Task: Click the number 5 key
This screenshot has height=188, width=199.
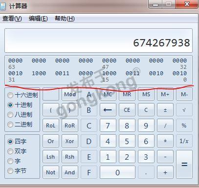Action: tap(127, 141)
